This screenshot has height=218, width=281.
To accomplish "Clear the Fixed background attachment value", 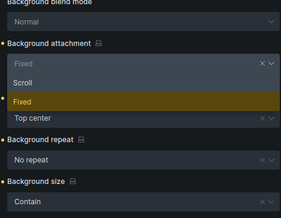I will (262, 63).
